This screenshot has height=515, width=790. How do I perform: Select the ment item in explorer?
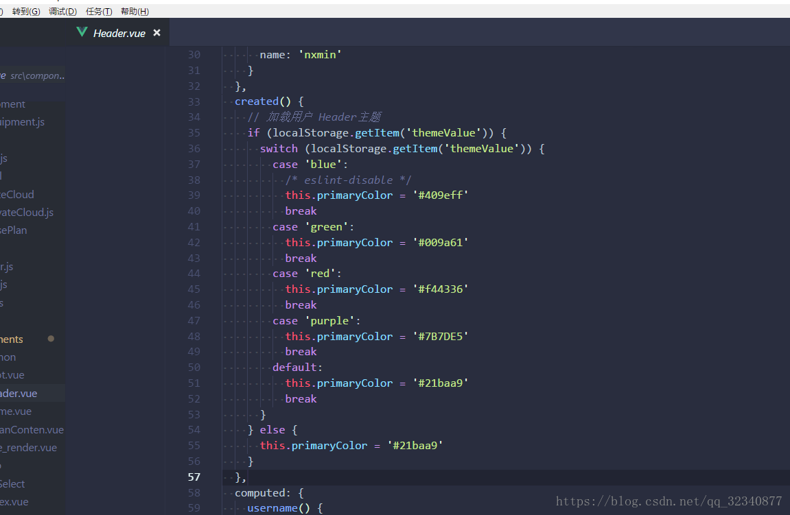click(x=12, y=104)
